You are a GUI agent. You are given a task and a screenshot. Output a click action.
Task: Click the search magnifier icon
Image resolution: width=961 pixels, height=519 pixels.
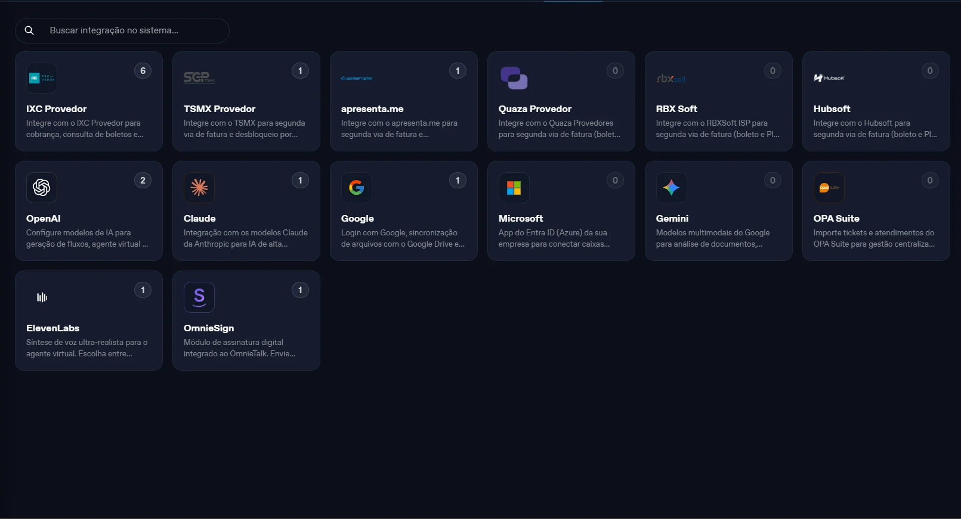(29, 30)
